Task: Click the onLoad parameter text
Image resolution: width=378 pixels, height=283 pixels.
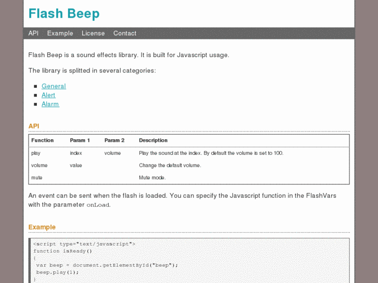Action: click(x=98, y=205)
